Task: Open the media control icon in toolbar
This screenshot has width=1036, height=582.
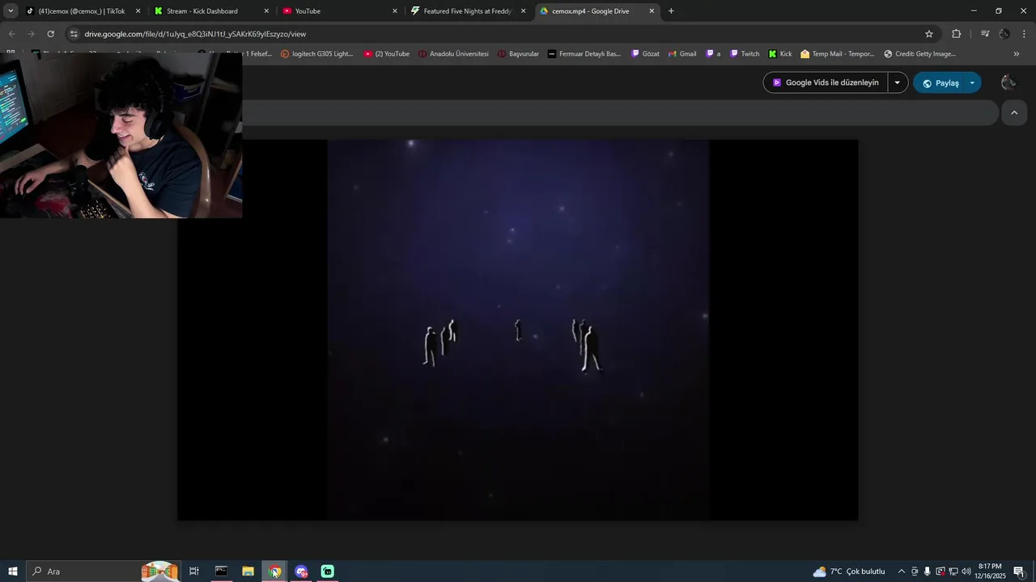Action: pyautogui.click(x=985, y=34)
